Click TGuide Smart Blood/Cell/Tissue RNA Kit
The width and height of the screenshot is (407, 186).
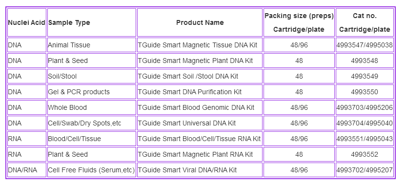(199, 139)
